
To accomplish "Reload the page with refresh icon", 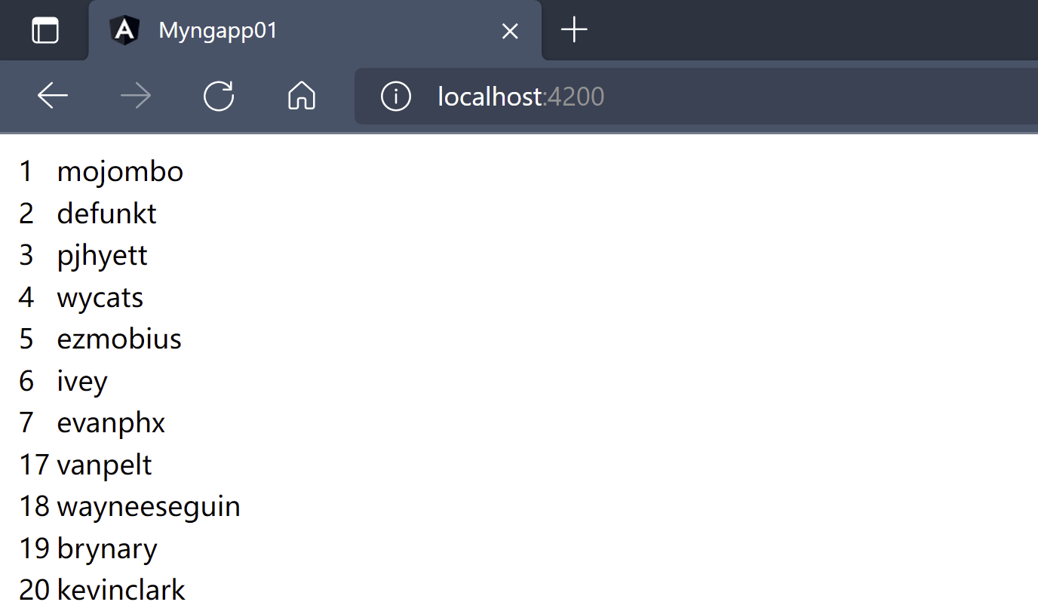I will click(219, 97).
